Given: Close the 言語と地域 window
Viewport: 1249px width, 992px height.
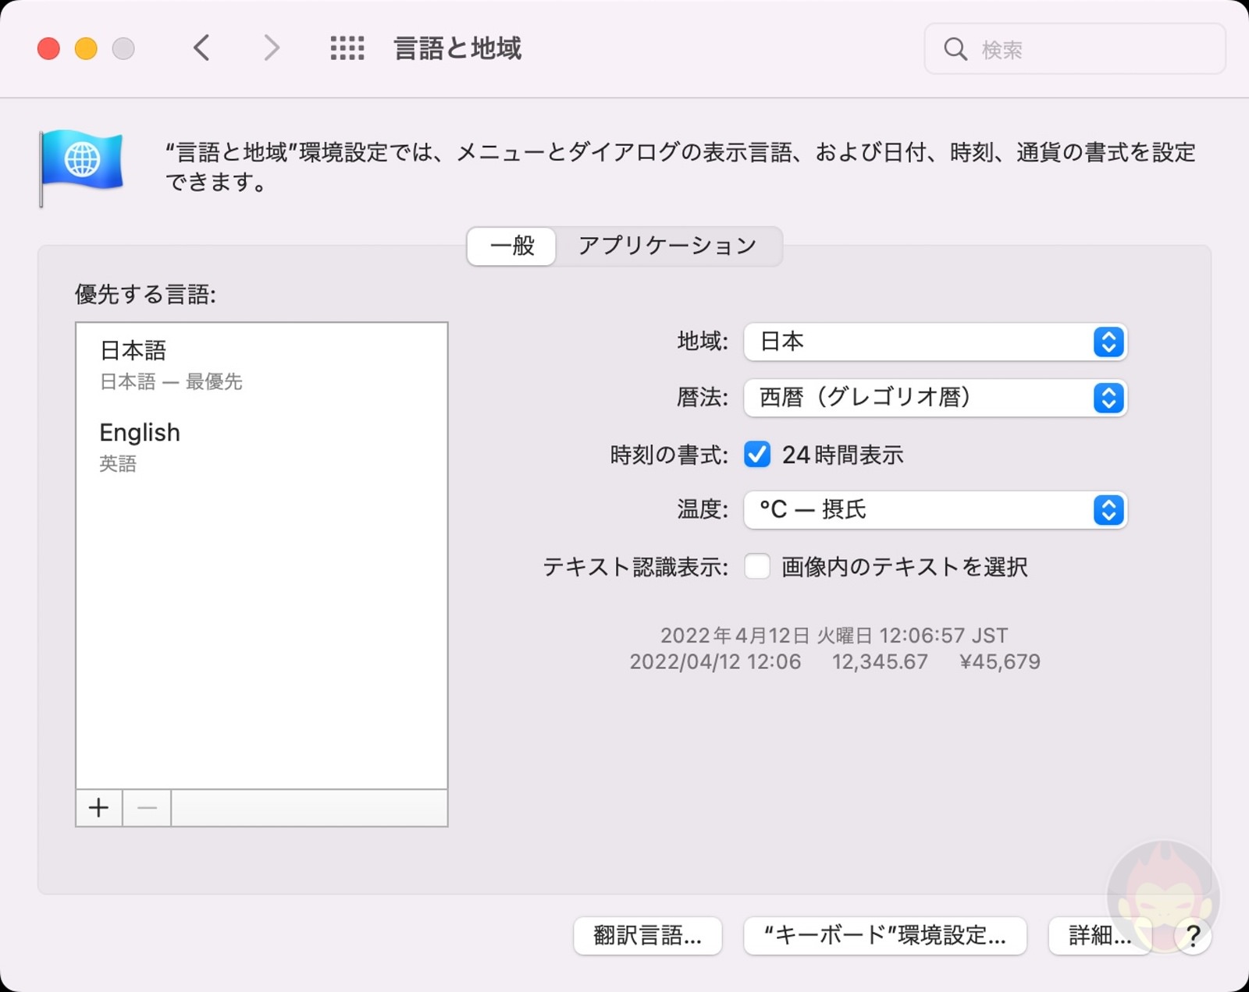Looking at the screenshot, I should [48, 48].
